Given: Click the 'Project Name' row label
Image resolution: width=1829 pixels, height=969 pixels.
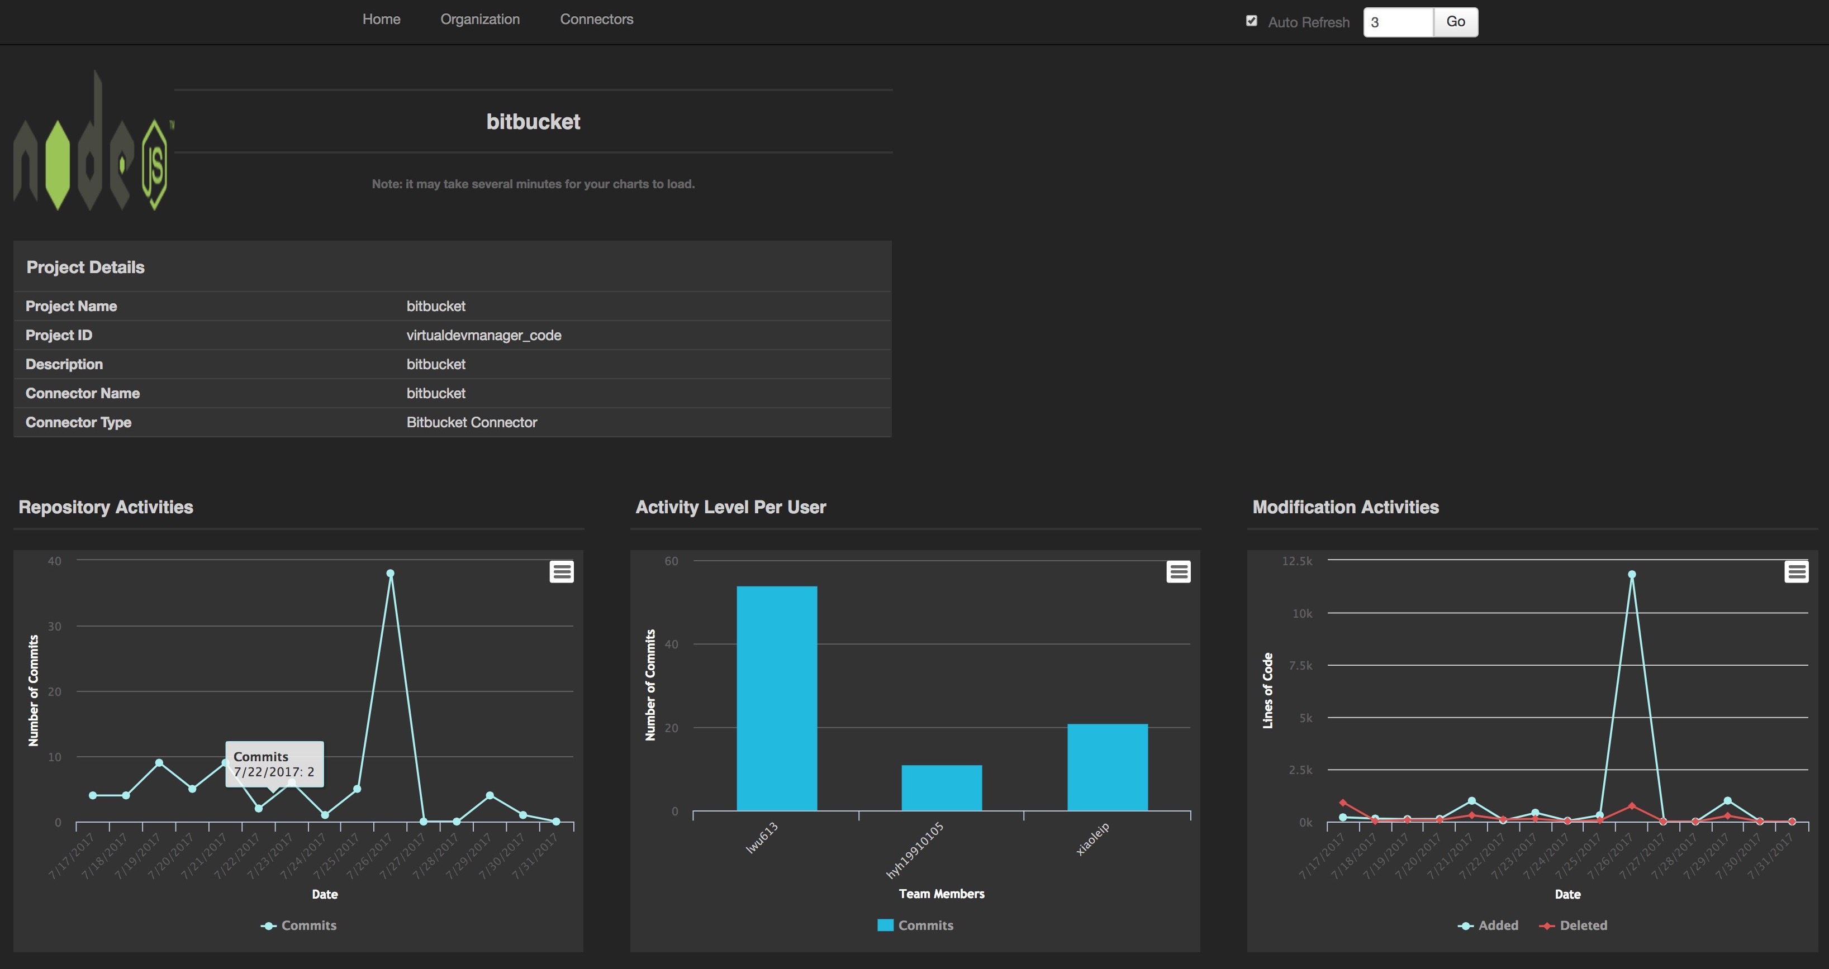Looking at the screenshot, I should pyautogui.click(x=71, y=306).
